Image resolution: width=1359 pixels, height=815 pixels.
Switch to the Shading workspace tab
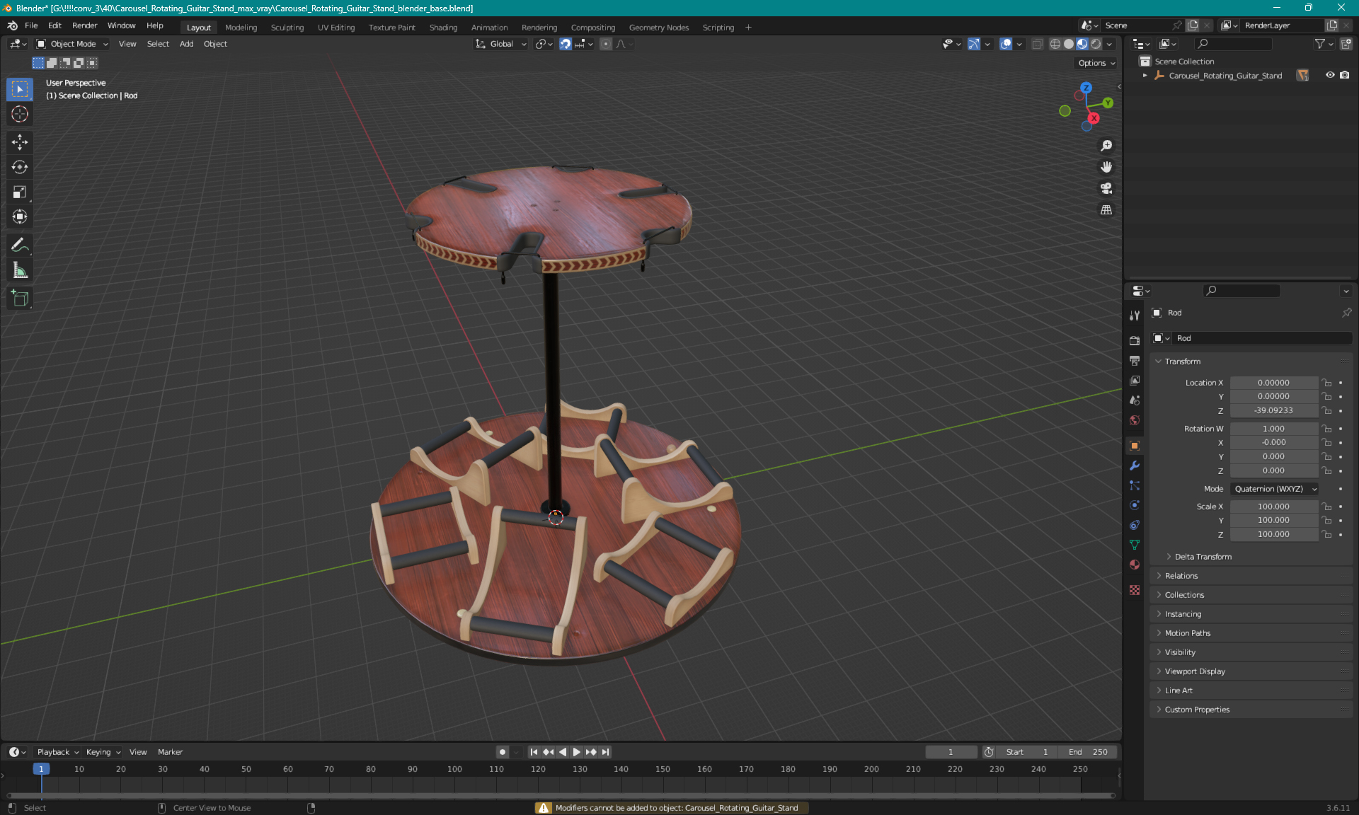[443, 28]
